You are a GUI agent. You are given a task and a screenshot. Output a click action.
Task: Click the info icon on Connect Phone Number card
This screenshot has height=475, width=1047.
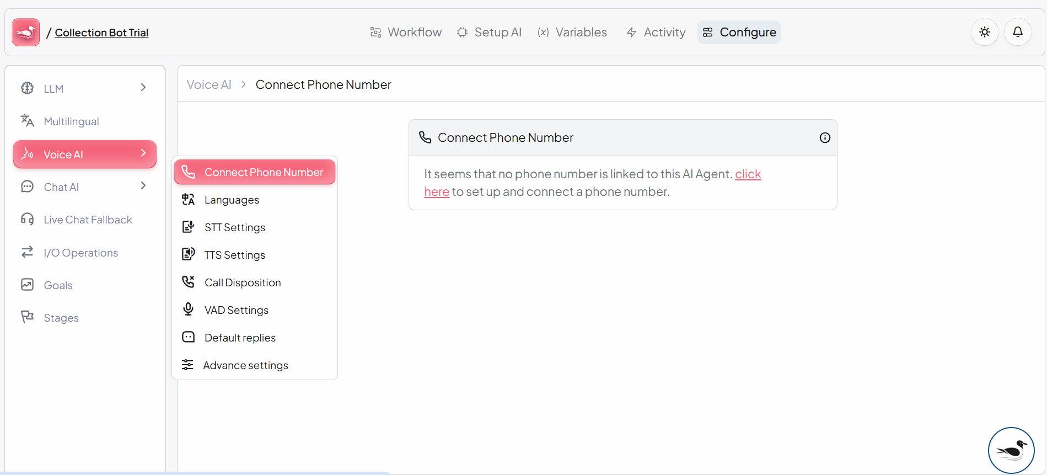tap(825, 138)
